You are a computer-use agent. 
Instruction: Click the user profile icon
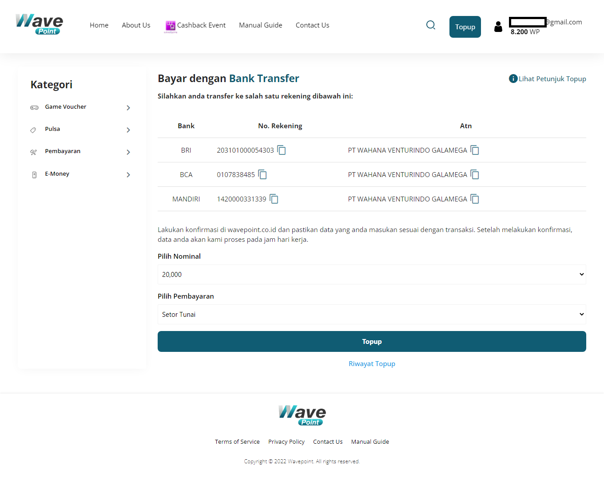point(498,27)
